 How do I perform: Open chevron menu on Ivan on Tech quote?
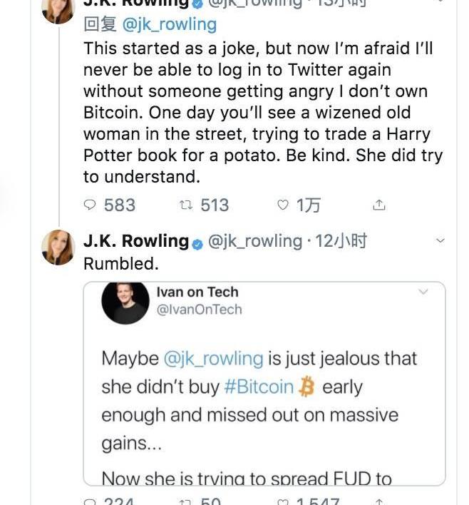click(x=423, y=292)
